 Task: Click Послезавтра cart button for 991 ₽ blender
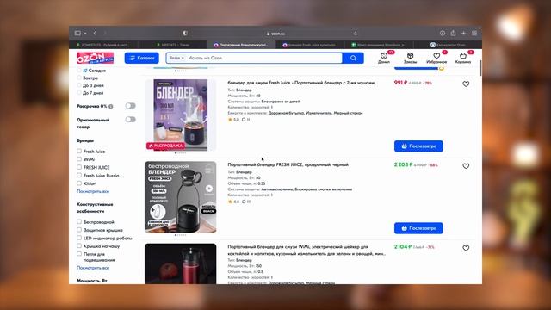click(418, 146)
